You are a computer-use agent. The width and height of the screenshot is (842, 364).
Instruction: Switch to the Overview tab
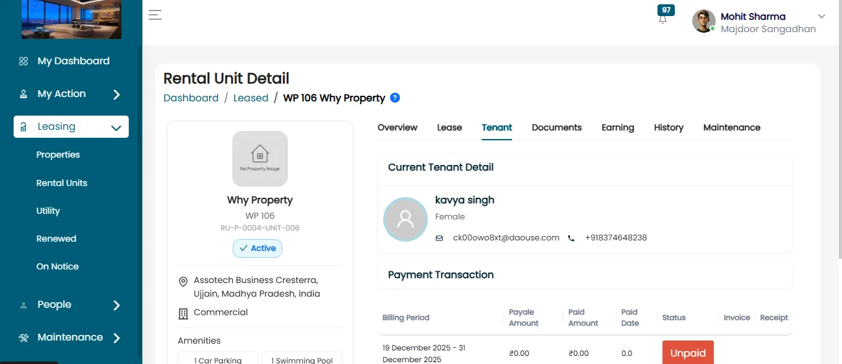point(397,127)
